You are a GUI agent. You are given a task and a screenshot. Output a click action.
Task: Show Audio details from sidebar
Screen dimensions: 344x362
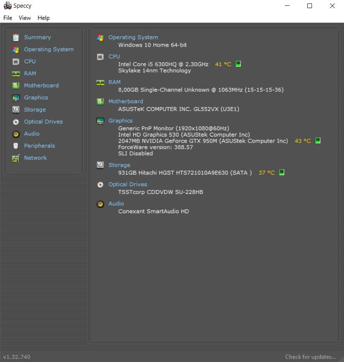(x=32, y=134)
